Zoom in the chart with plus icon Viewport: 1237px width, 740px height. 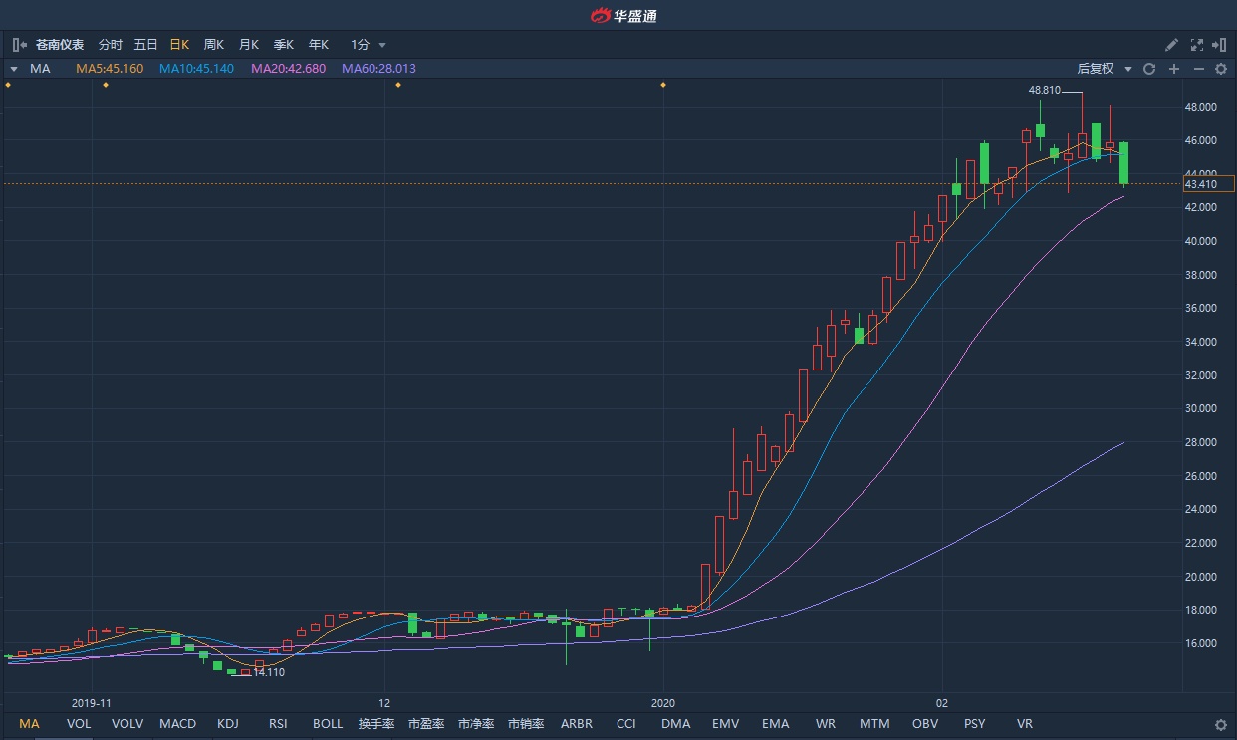[x=1174, y=69]
